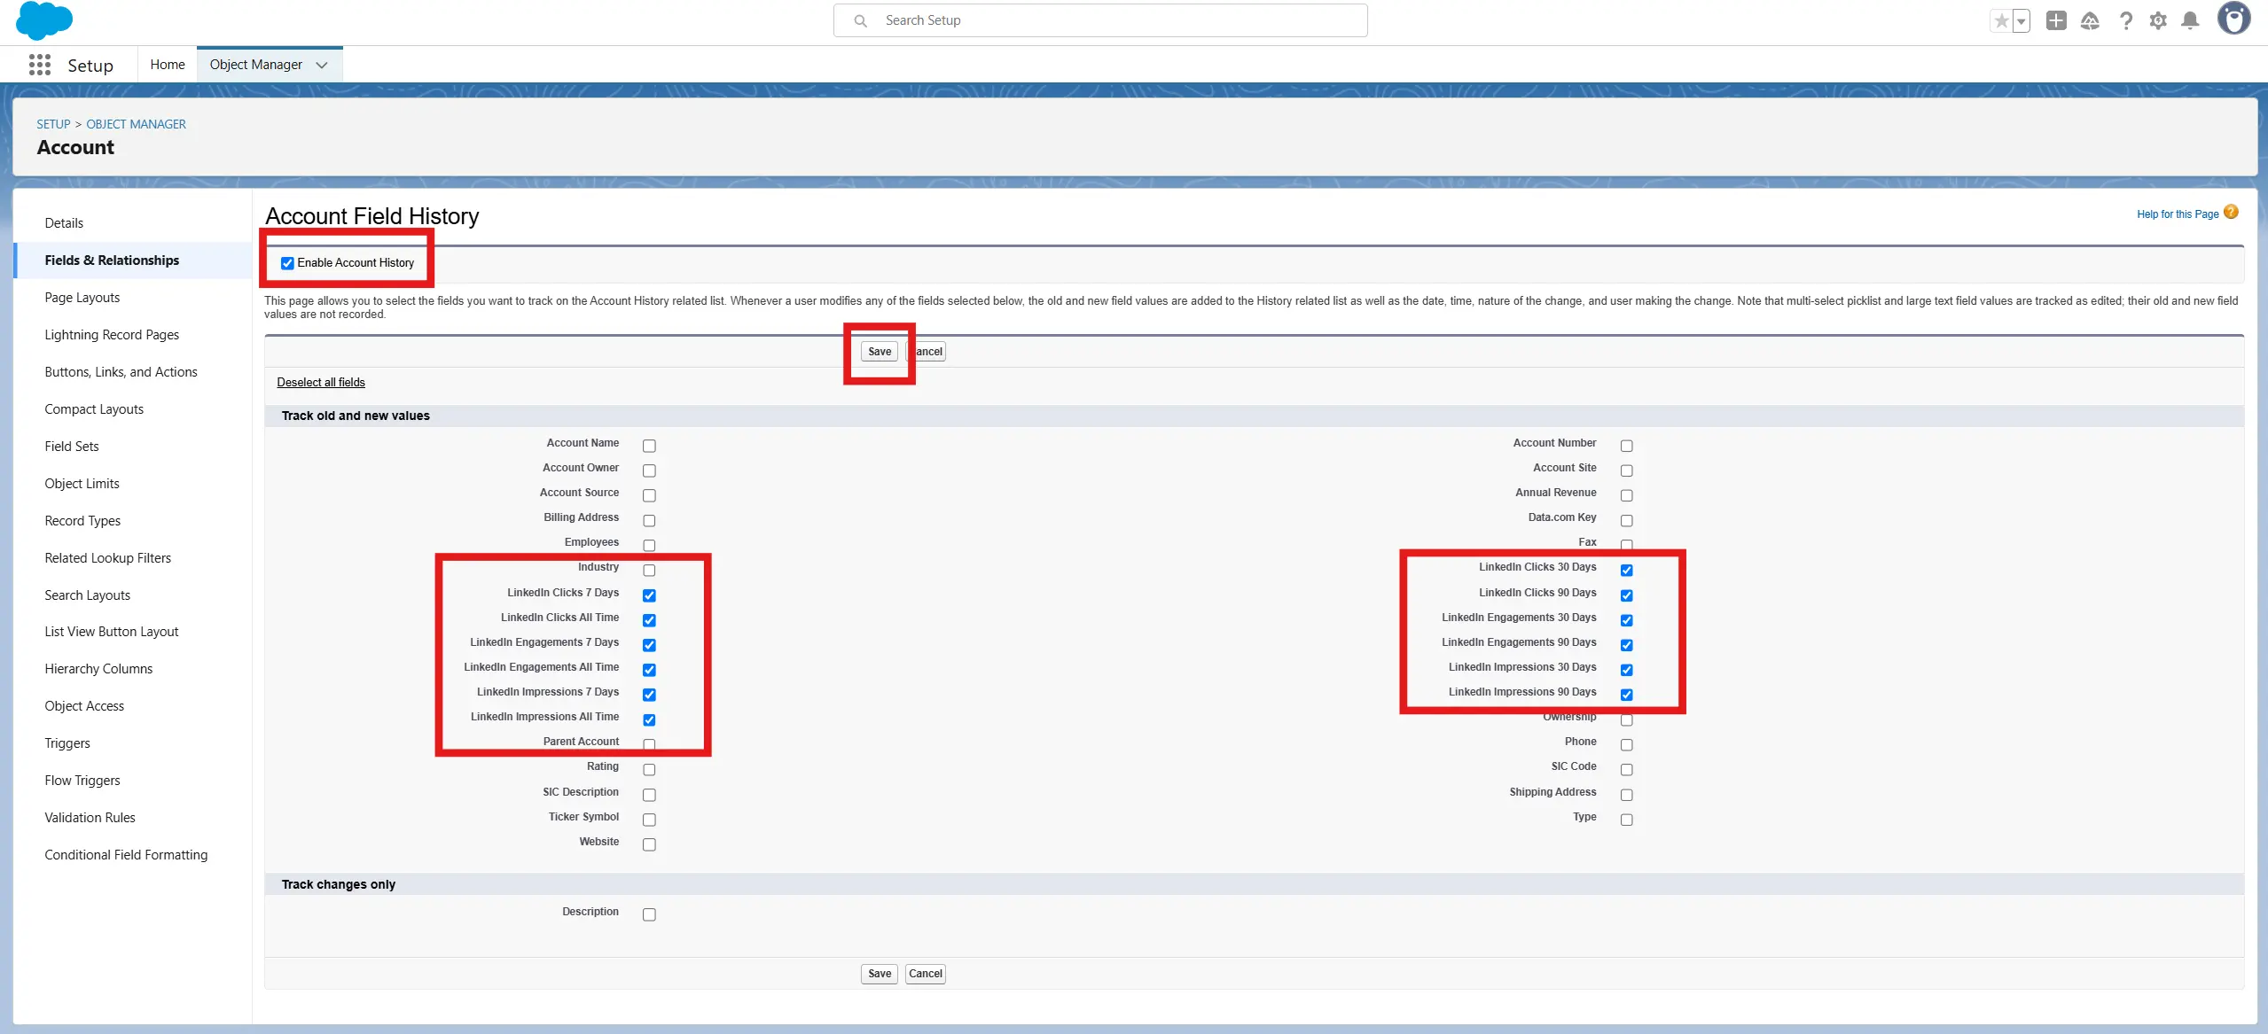
Task: Uncheck Enable Account History checkbox
Action: [x=287, y=263]
